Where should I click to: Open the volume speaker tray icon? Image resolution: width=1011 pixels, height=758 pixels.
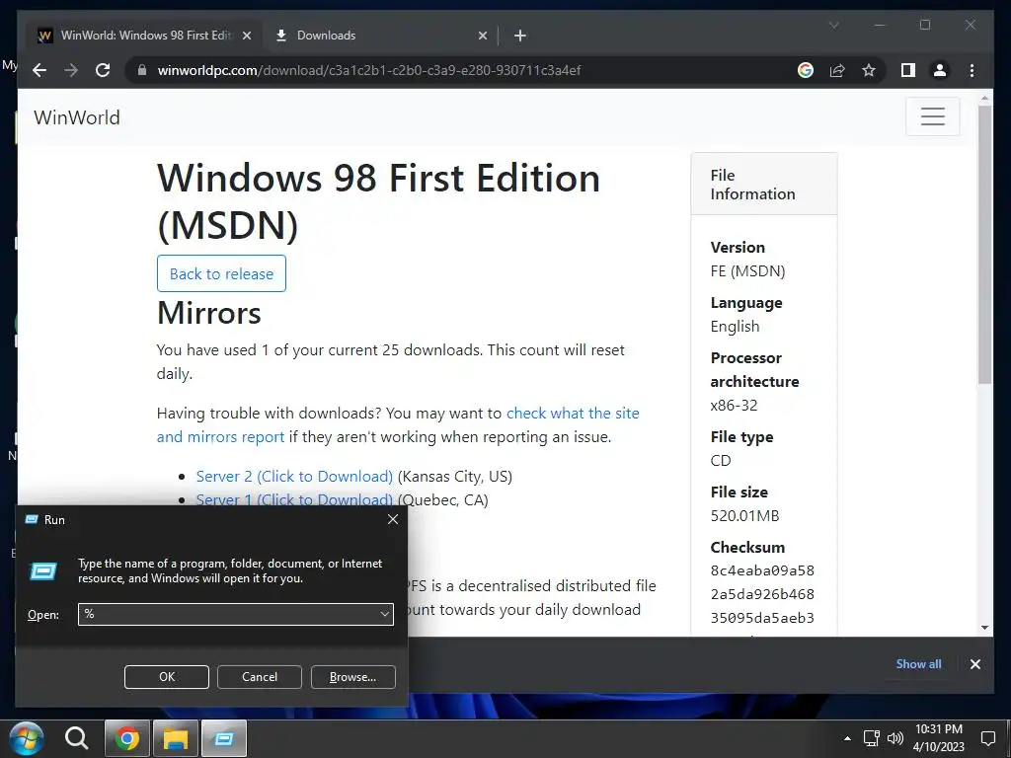894,738
